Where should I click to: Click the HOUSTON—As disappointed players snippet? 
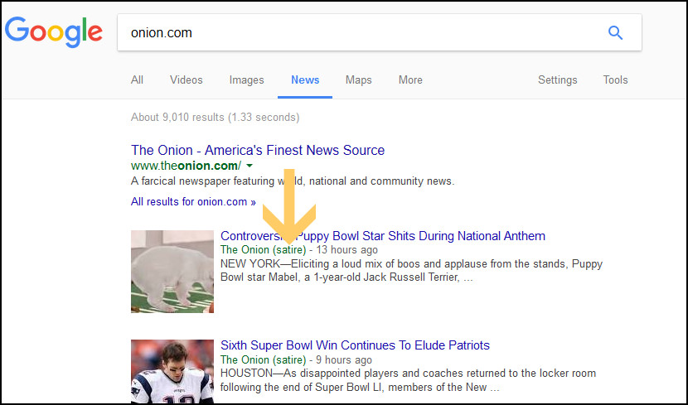408,380
